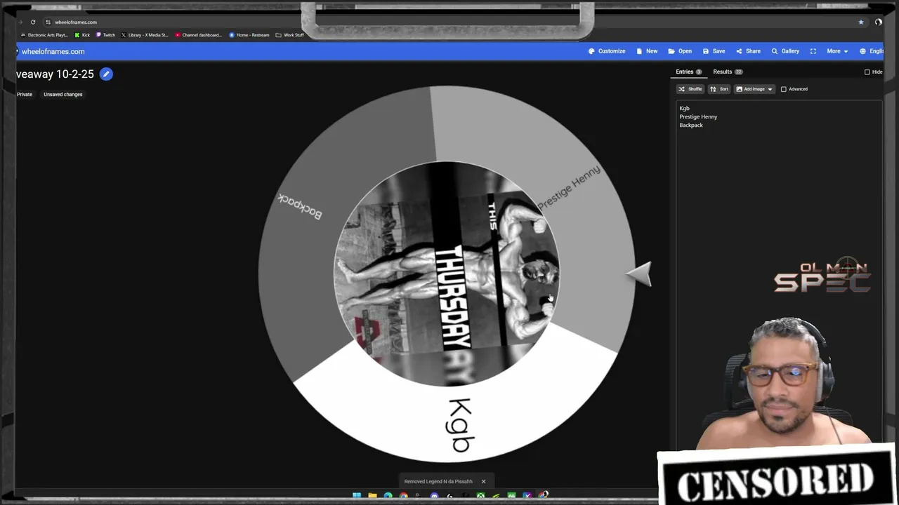Tick the Hide checkbox

pos(867,72)
